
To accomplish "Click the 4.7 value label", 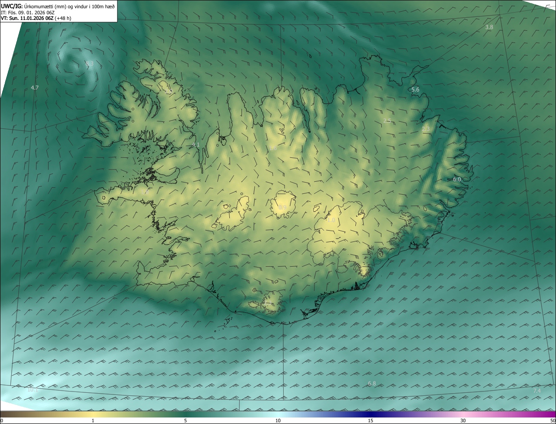I will 35,88.
